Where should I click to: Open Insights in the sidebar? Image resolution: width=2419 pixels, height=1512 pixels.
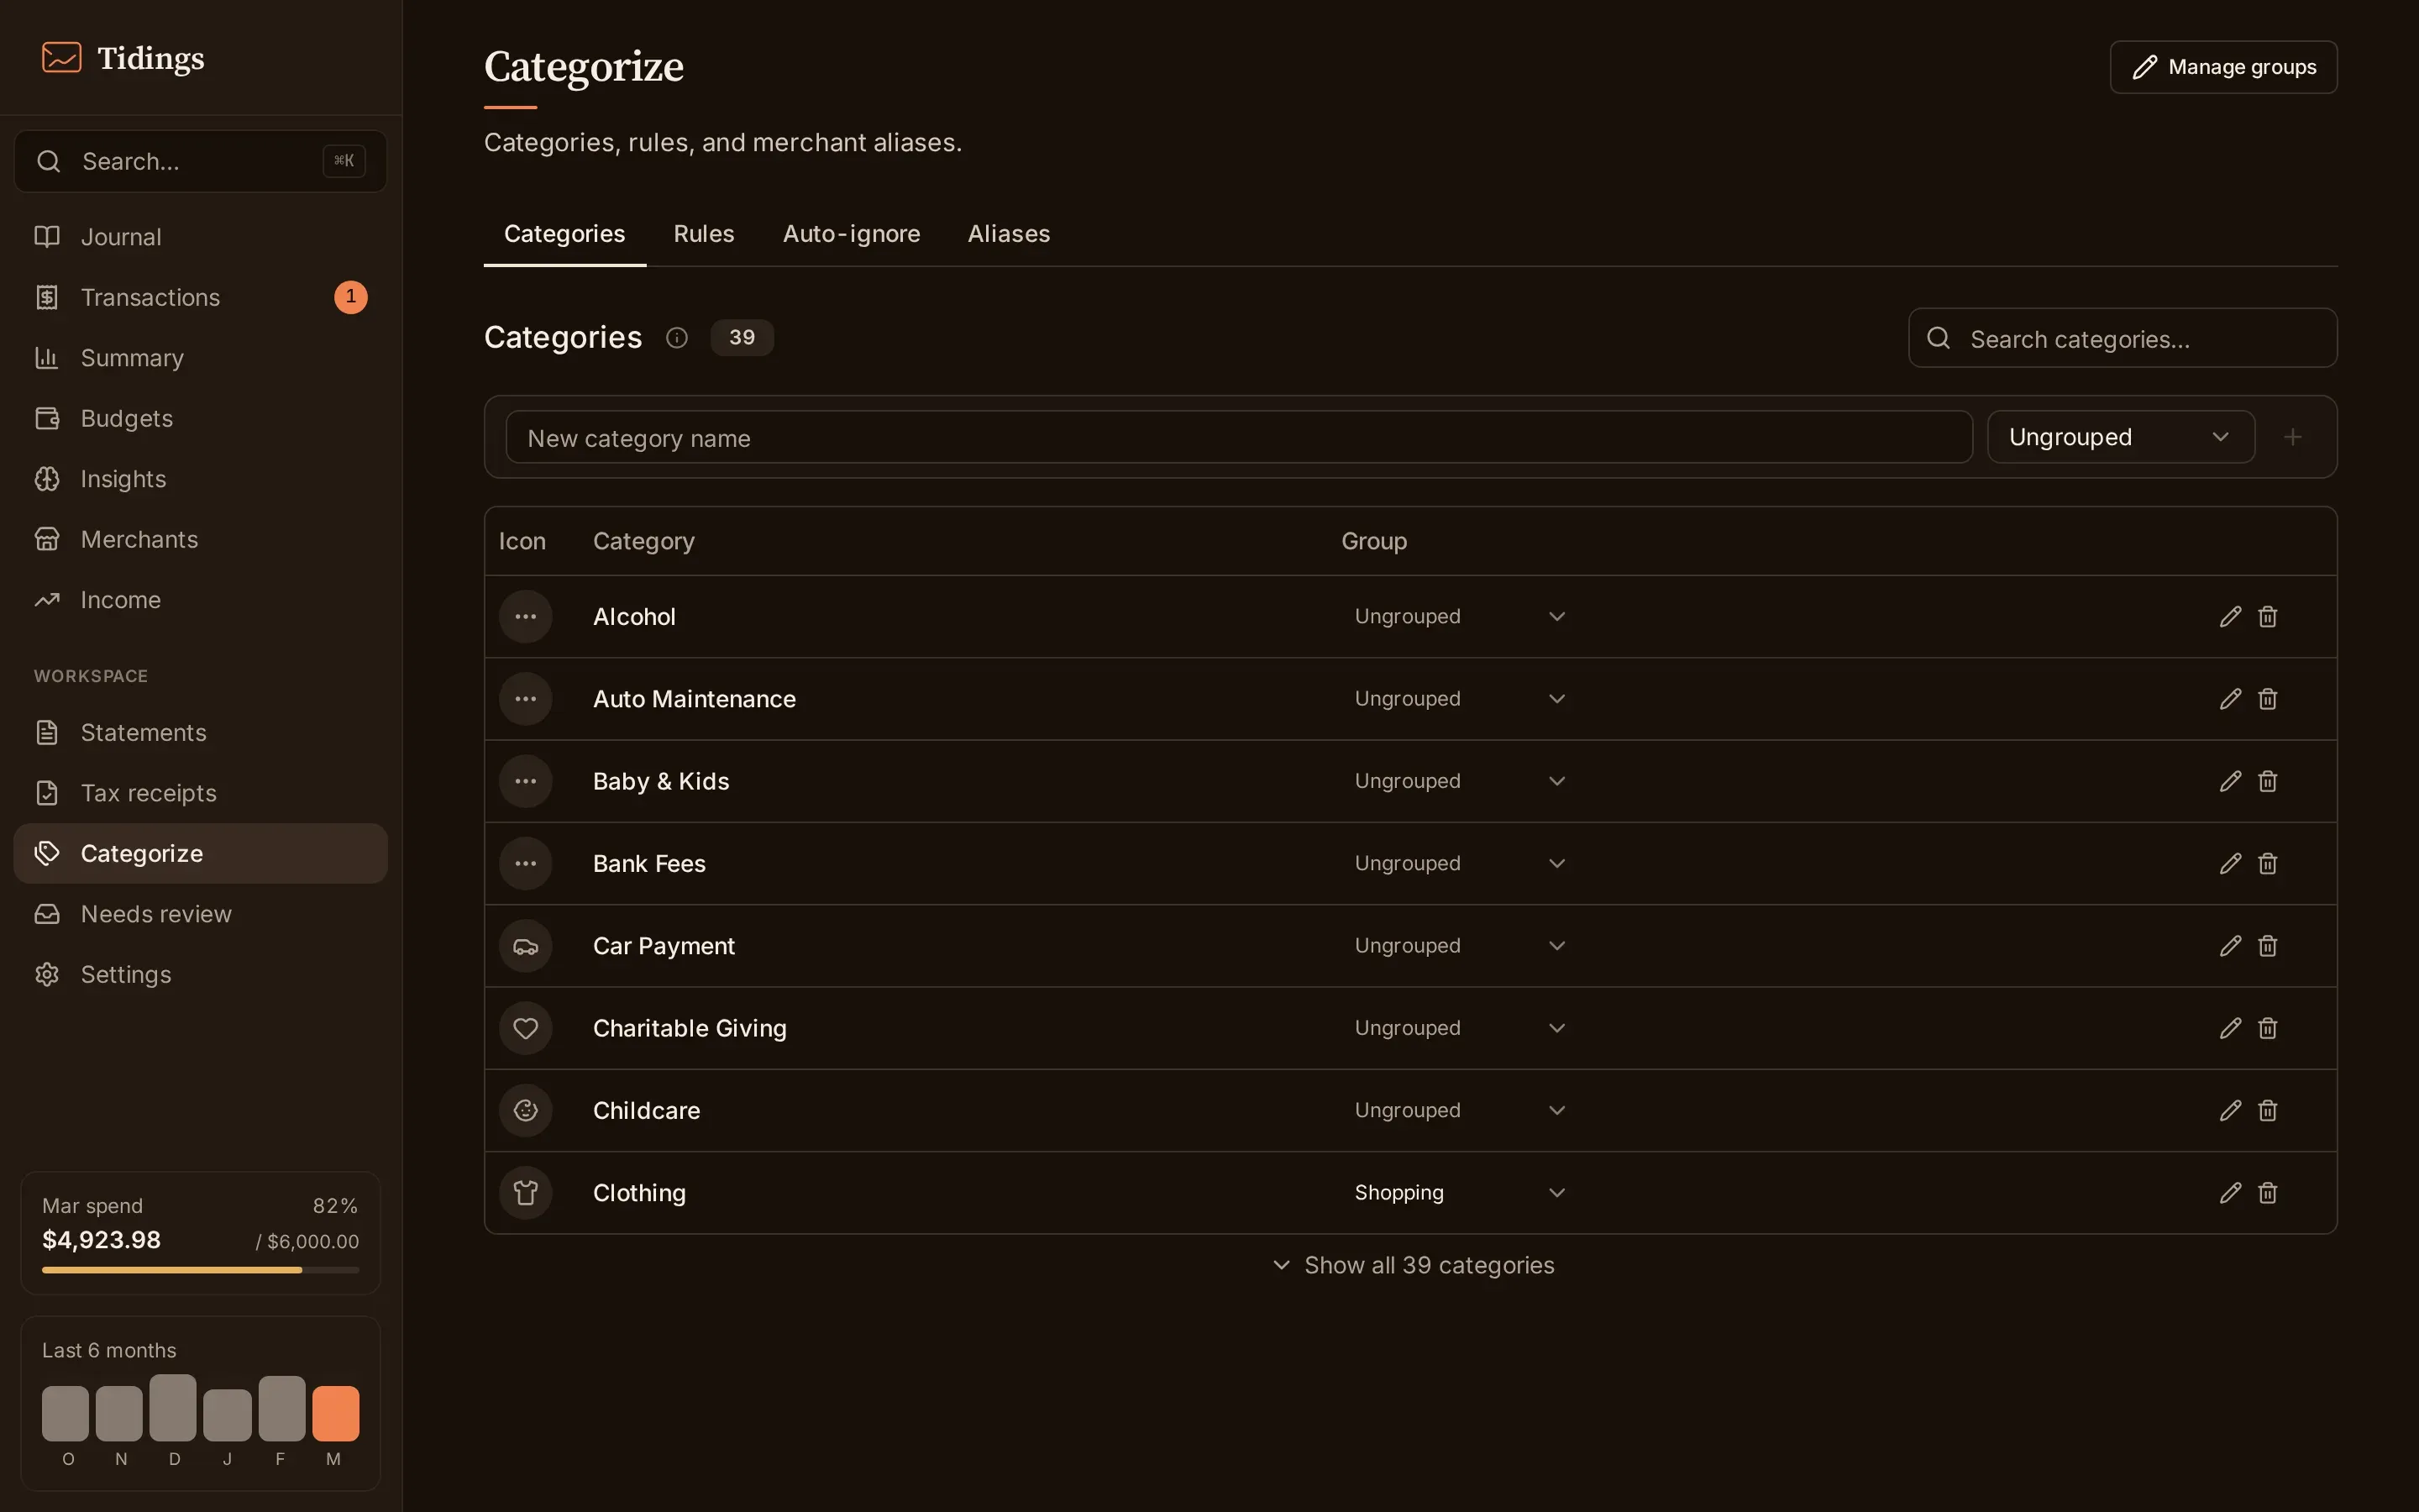pyautogui.click(x=200, y=479)
